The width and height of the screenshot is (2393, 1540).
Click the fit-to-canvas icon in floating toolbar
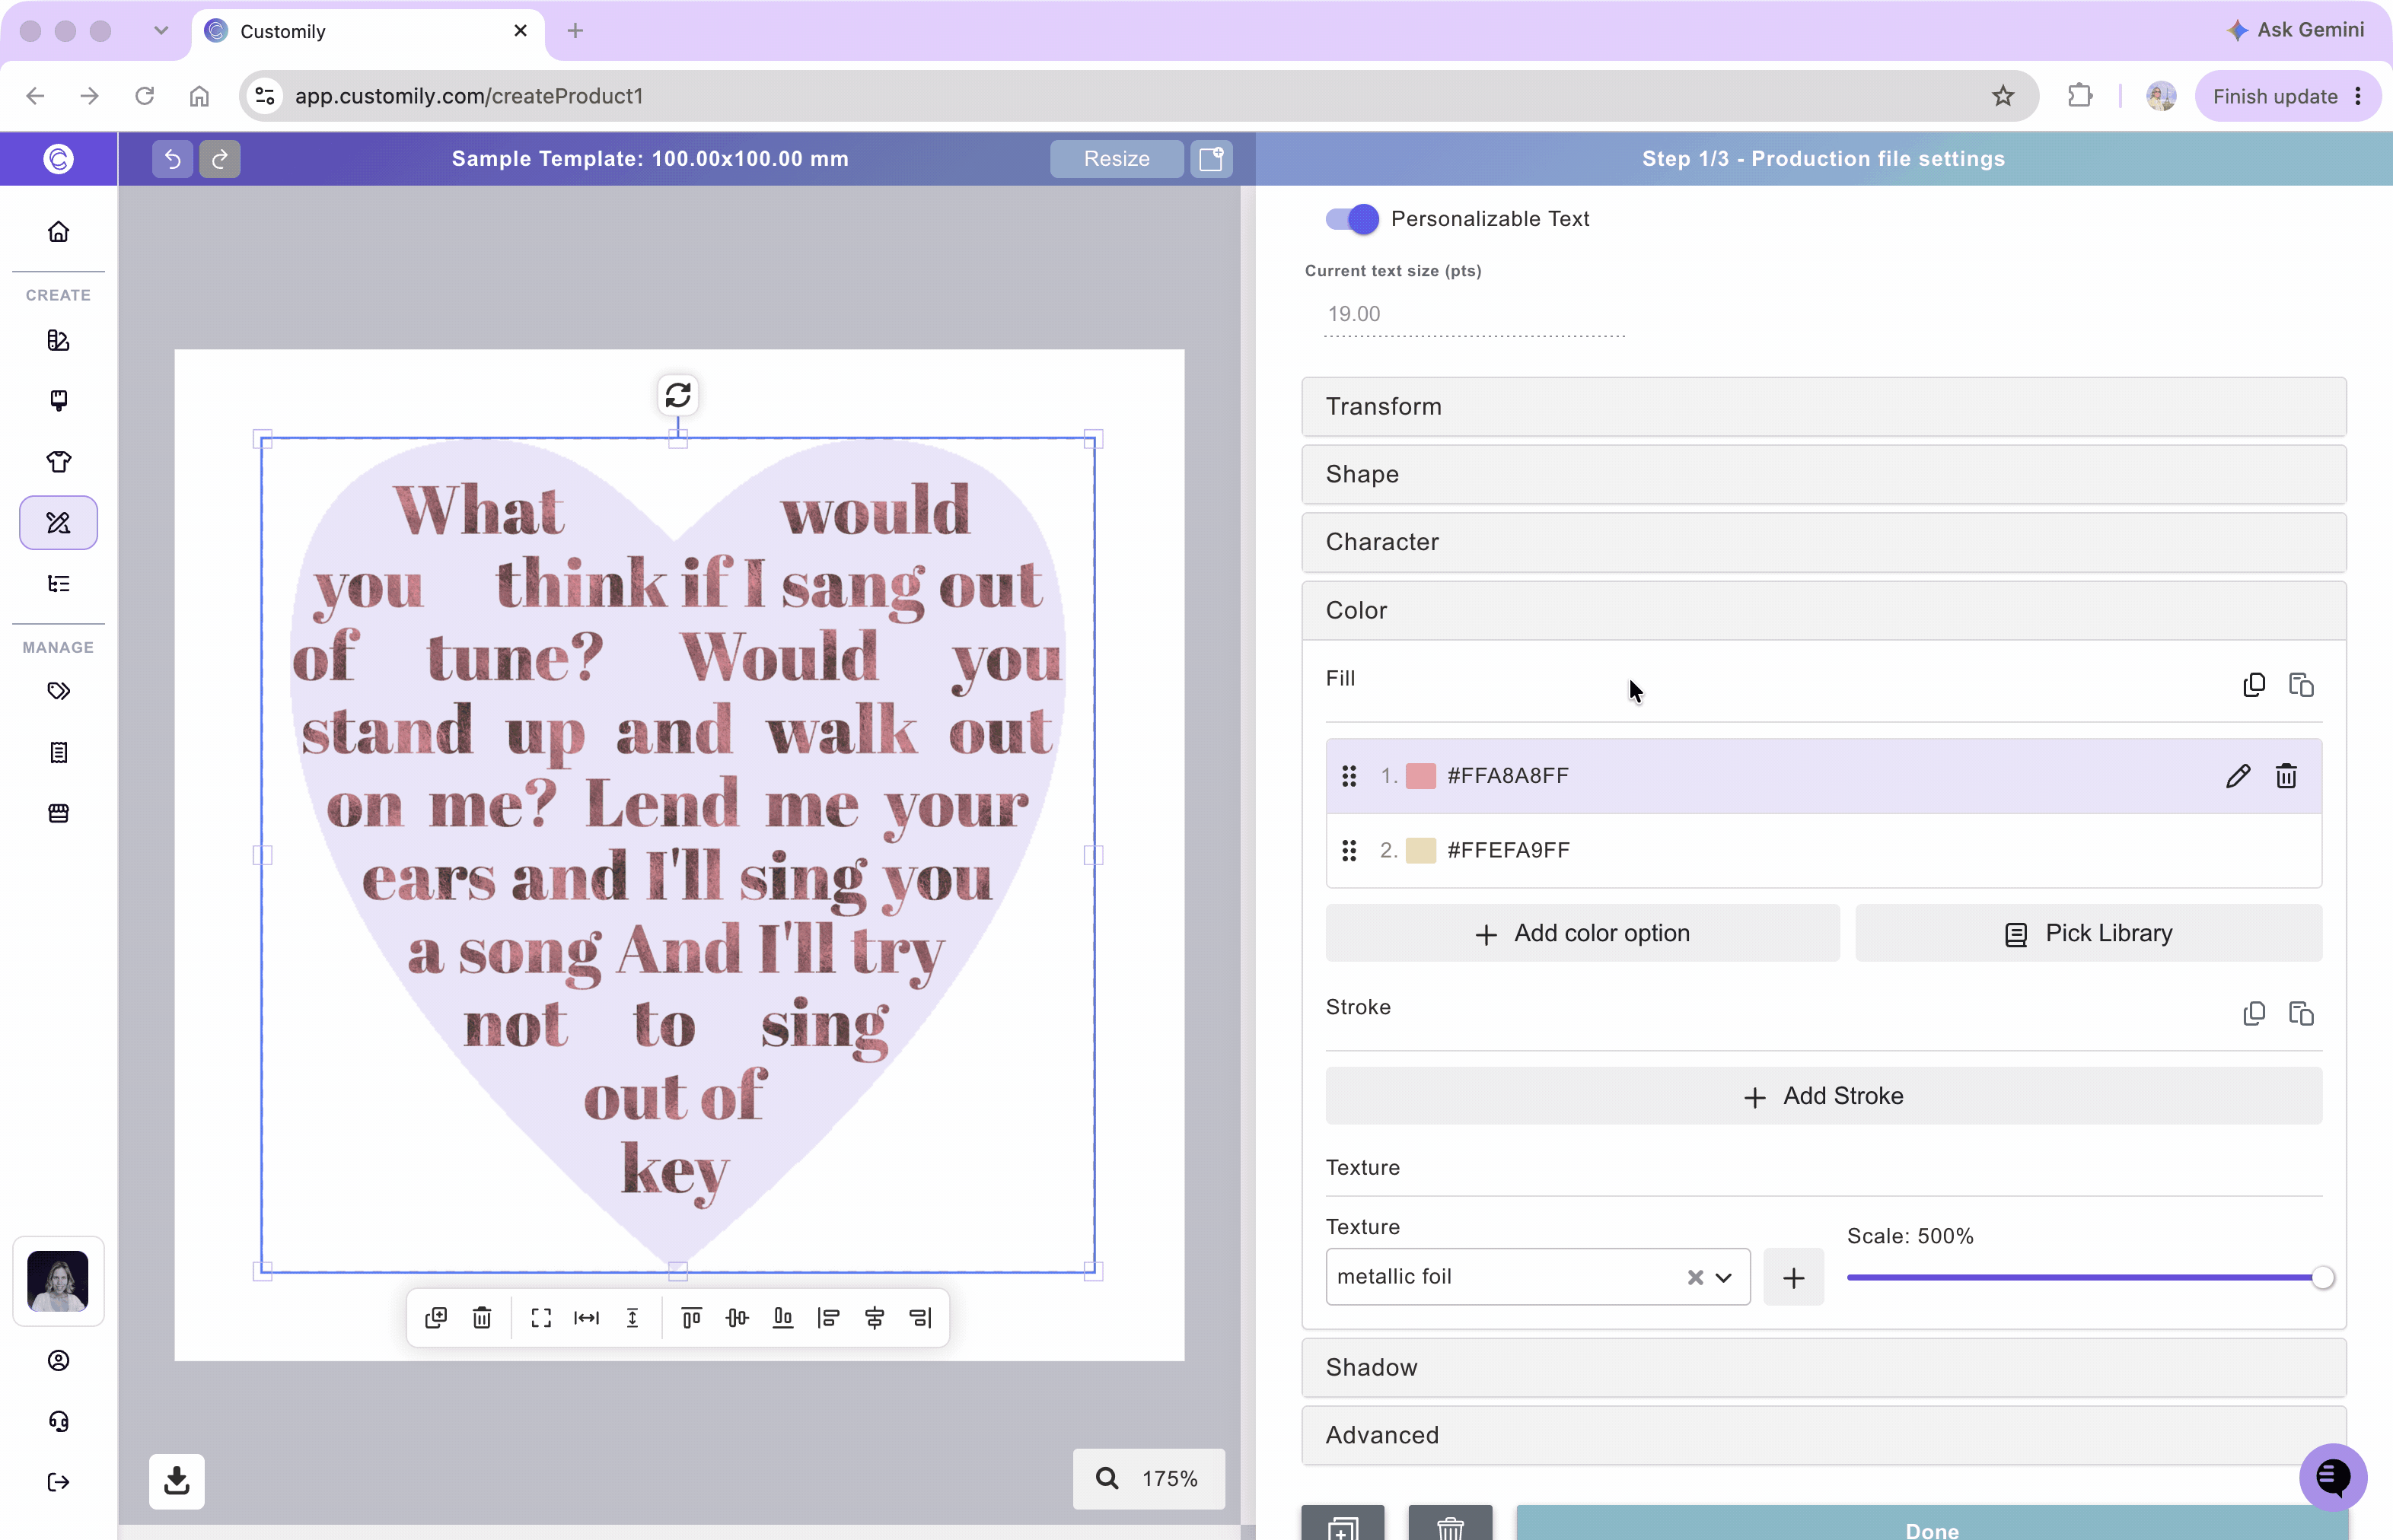[x=541, y=1318]
